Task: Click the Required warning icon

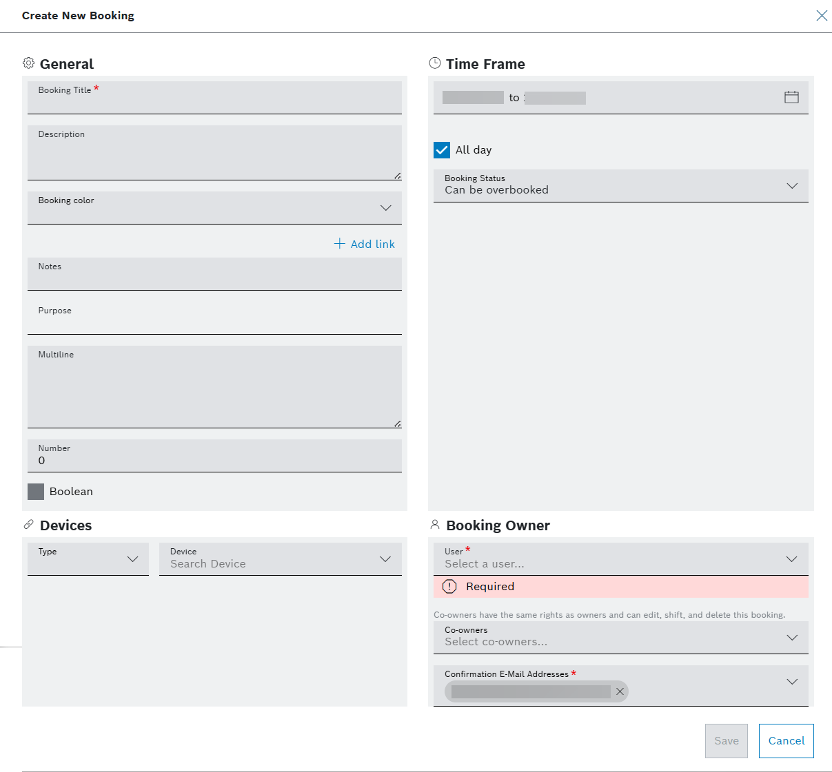Action: click(x=449, y=587)
